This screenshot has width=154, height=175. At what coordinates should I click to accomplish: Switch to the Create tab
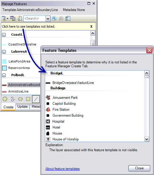(x=8, y=107)
